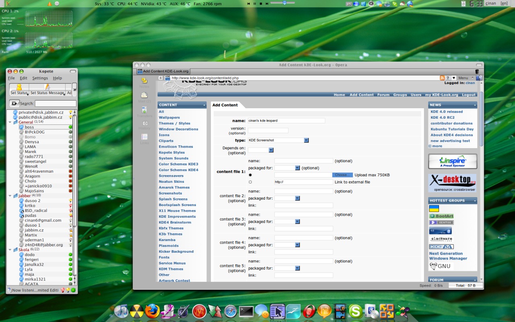The height and width of the screenshot is (322, 515).
Task: Open Opera from the dock
Action: (309, 311)
